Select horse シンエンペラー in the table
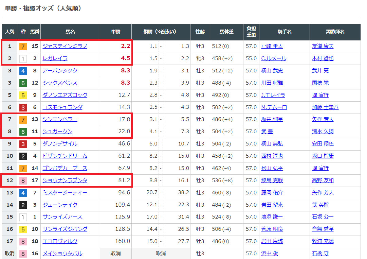367x259 pixels. pos(60,119)
